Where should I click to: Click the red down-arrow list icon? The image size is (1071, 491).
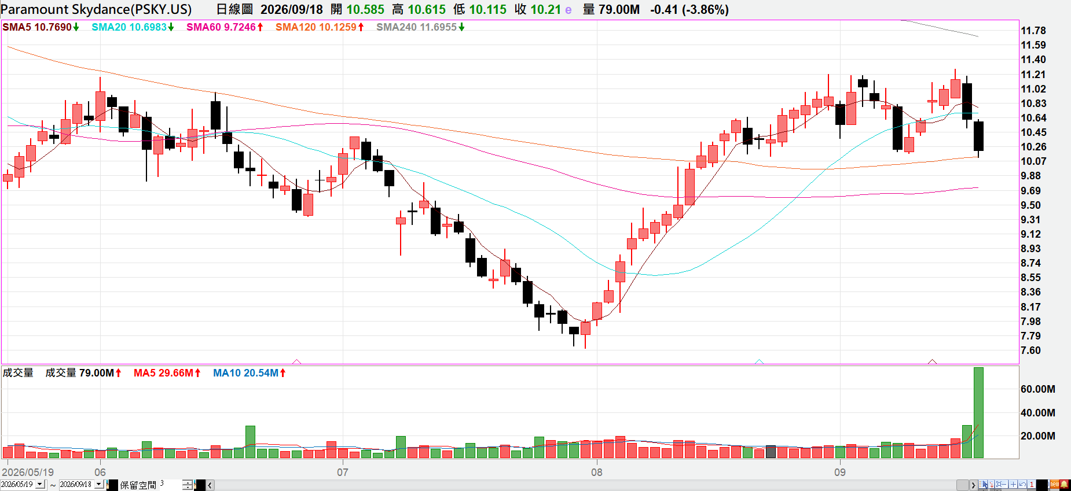click(x=991, y=485)
